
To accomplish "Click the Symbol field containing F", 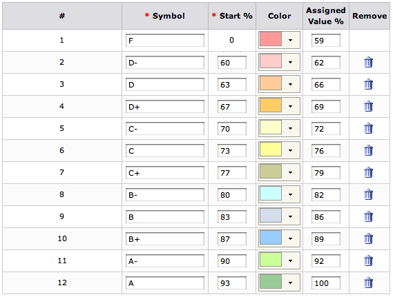I will pyautogui.click(x=165, y=41).
